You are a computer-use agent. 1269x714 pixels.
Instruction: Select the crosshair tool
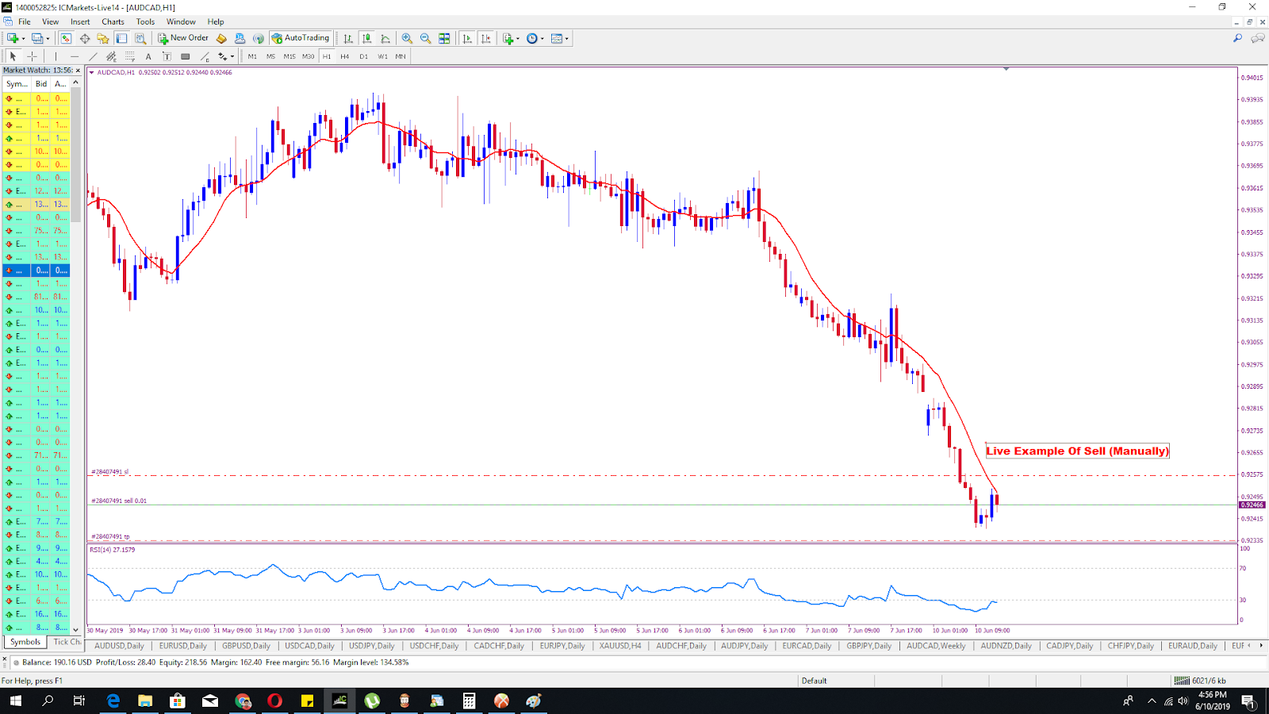32,56
